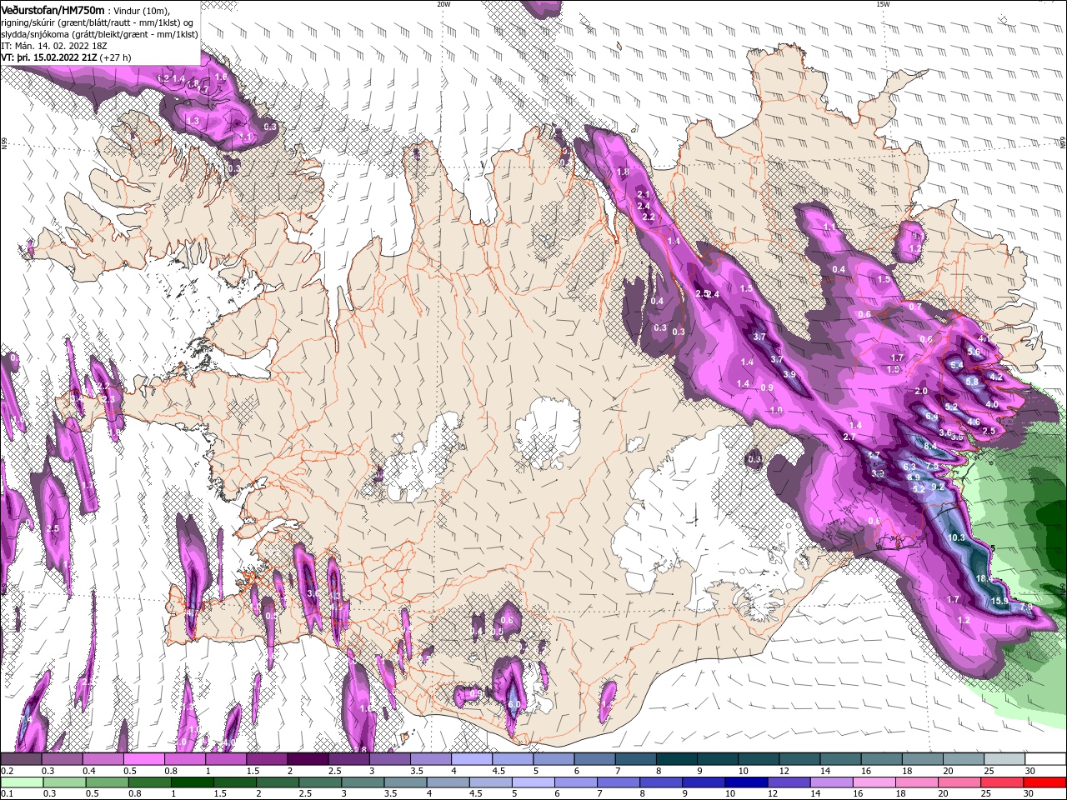Click the 4.2 value near the east coast

tap(996, 377)
